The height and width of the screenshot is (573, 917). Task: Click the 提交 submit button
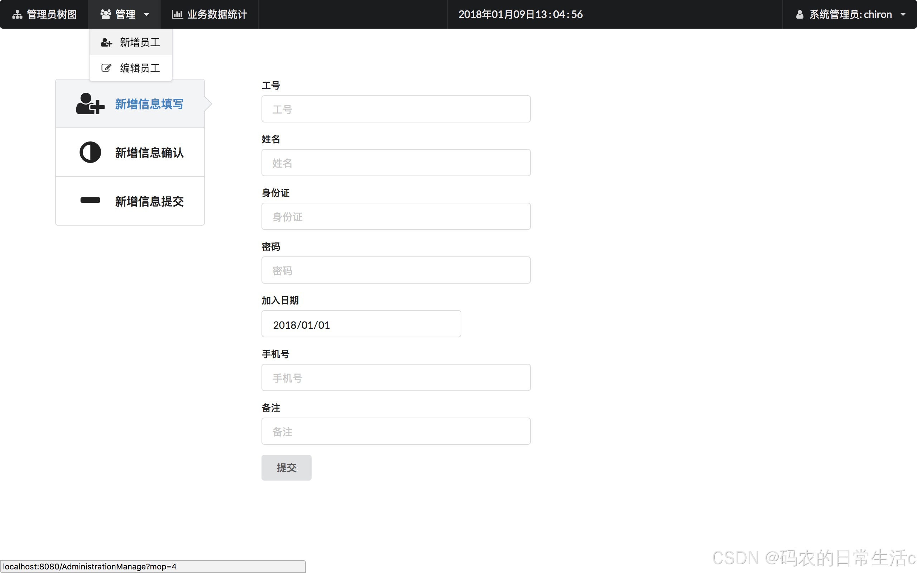click(286, 467)
